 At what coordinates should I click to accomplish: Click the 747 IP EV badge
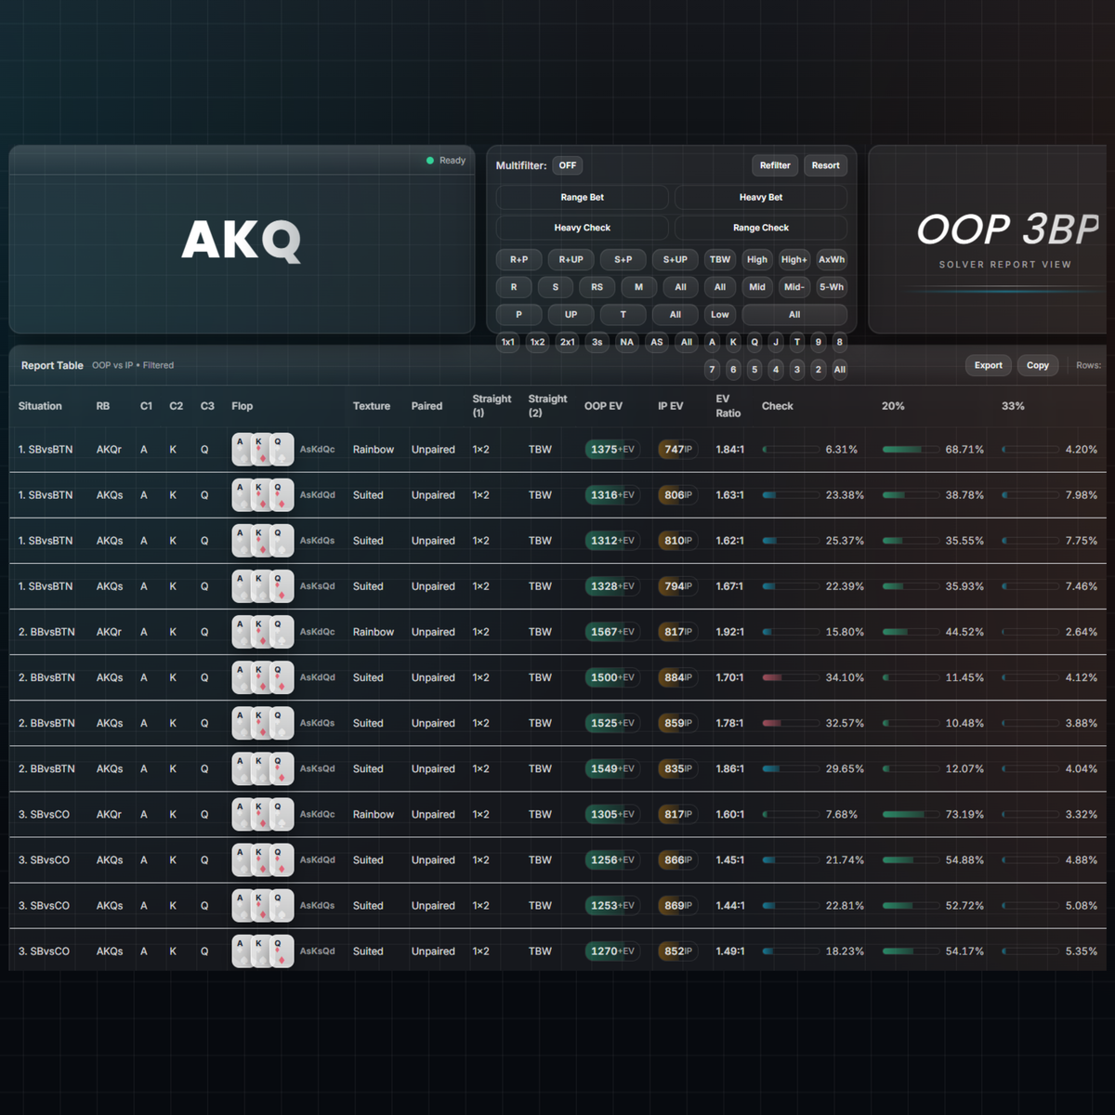click(677, 450)
